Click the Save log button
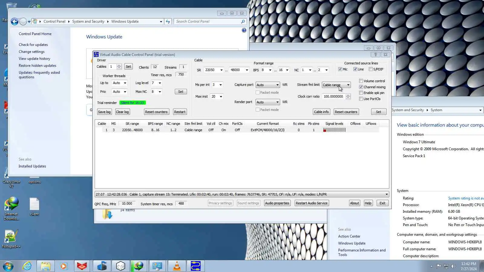 tap(104, 112)
